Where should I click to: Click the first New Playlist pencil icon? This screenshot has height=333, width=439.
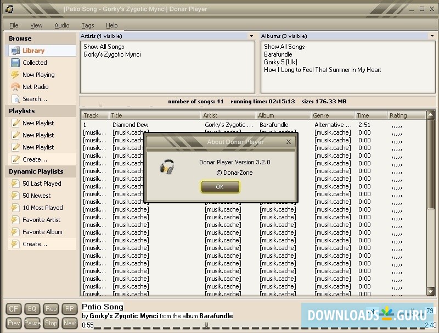click(15, 123)
